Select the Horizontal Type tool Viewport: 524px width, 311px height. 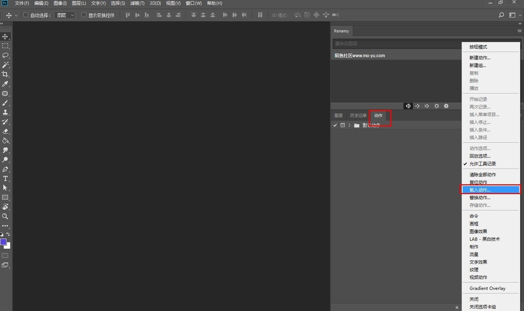coord(5,179)
